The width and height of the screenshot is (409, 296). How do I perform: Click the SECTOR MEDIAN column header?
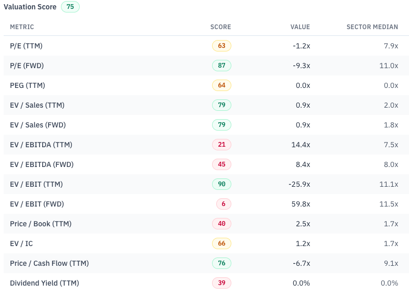tap(372, 27)
